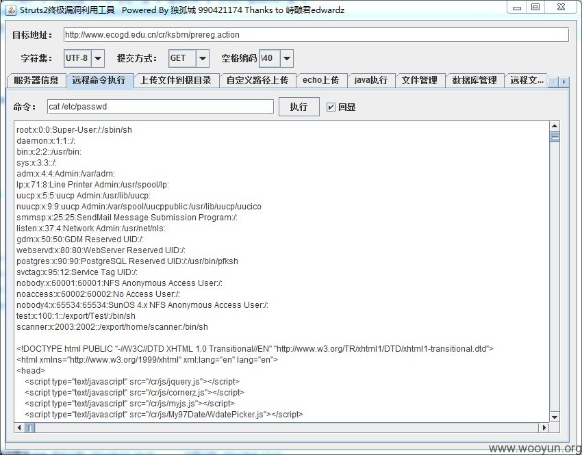
Task: Open the \40 space encoding dropdown
Action: click(286, 58)
